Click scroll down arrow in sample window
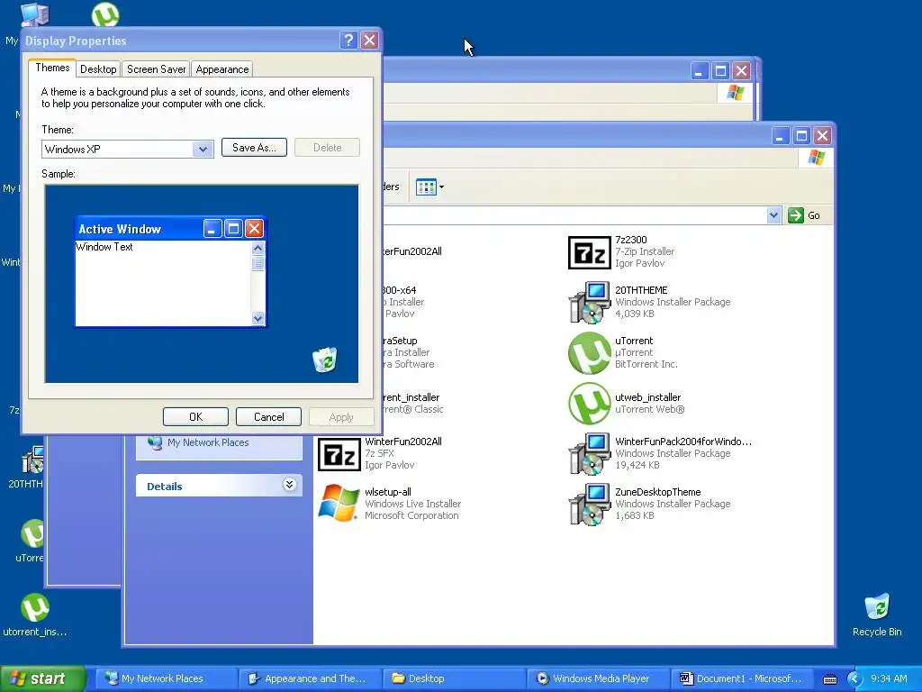 [258, 318]
